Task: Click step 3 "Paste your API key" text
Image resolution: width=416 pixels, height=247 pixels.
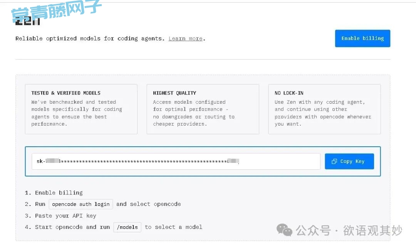Action: [x=65, y=216]
